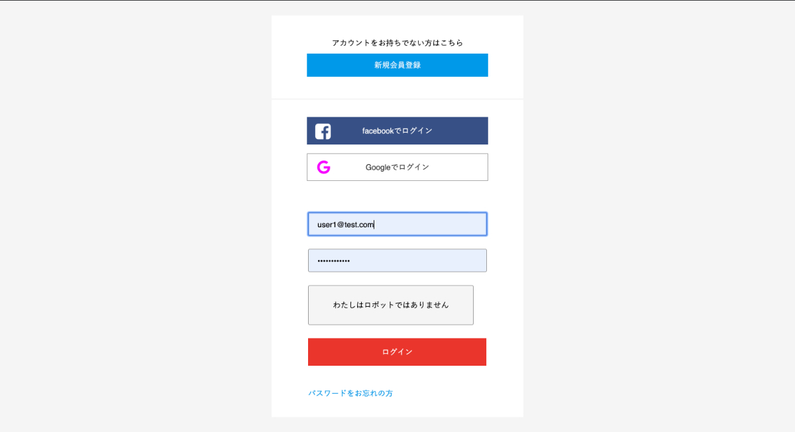Click the user1@test.com text itself
The width and height of the screenshot is (795, 432).
[346, 225]
